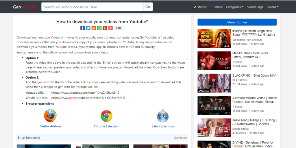Open Trends in the navigation bar
296x148 pixels.
[200, 7]
